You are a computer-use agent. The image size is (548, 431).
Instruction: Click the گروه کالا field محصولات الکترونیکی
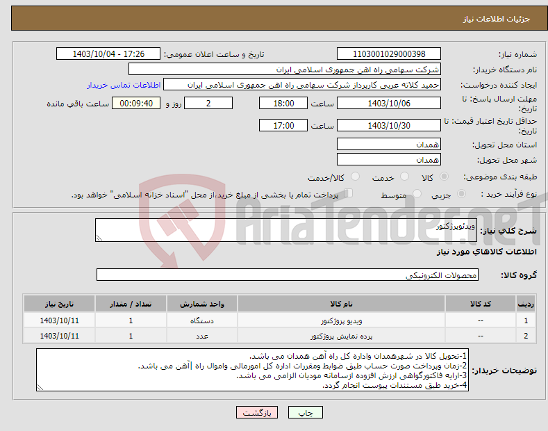(x=288, y=275)
